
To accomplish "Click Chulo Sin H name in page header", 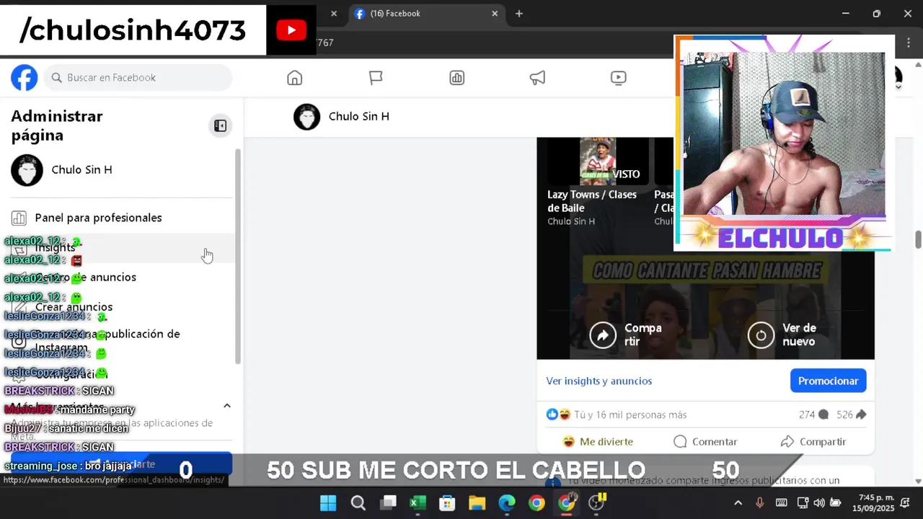I will coord(358,117).
